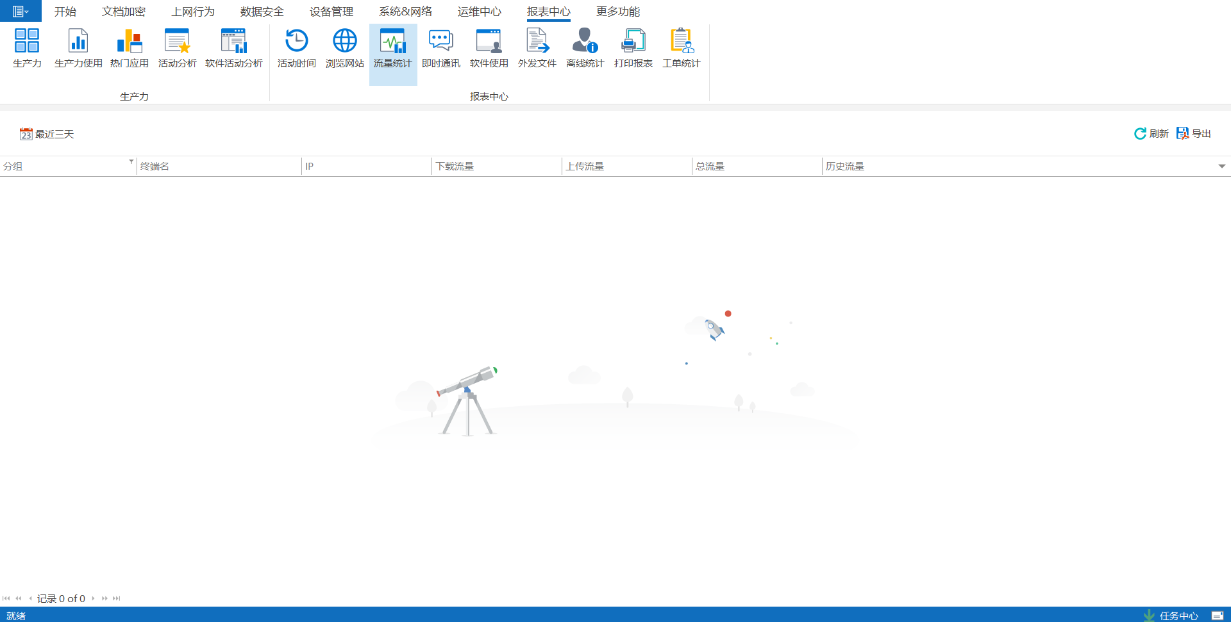
Task: Switch to the 运维中心 tab
Action: coord(480,12)
